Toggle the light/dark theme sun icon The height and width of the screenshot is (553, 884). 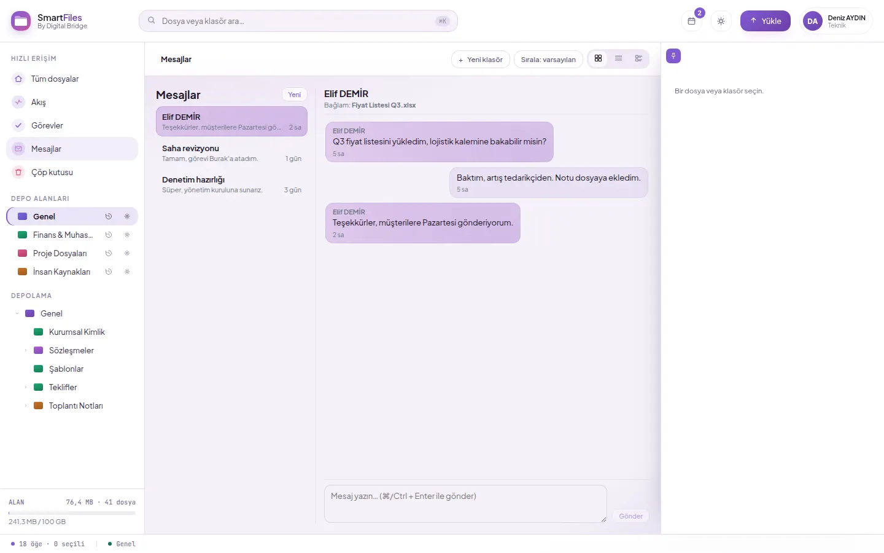[x=721, y=21]
